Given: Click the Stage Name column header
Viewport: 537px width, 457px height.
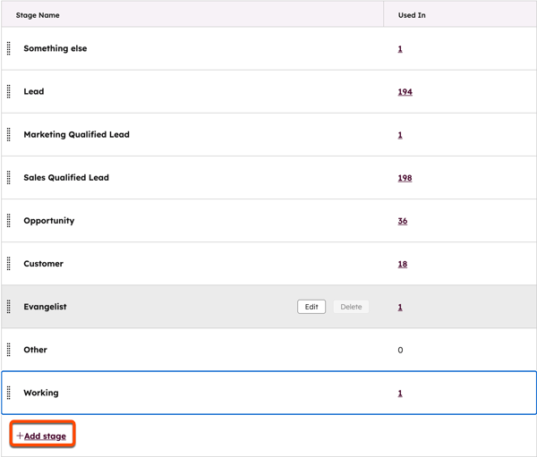Looking at the screenshot, I should pyautogui.click(x=38, y=15).
